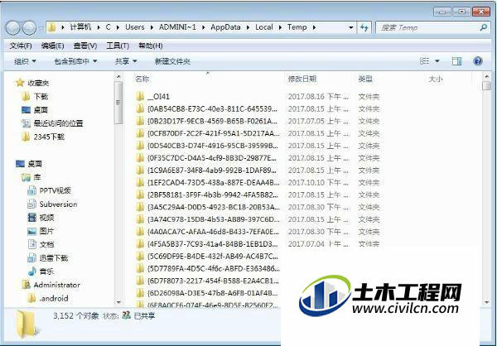Sort by the 修改日期 column header
The width and height of the screenshot is (497, 346).
click(x=302, y=79)
